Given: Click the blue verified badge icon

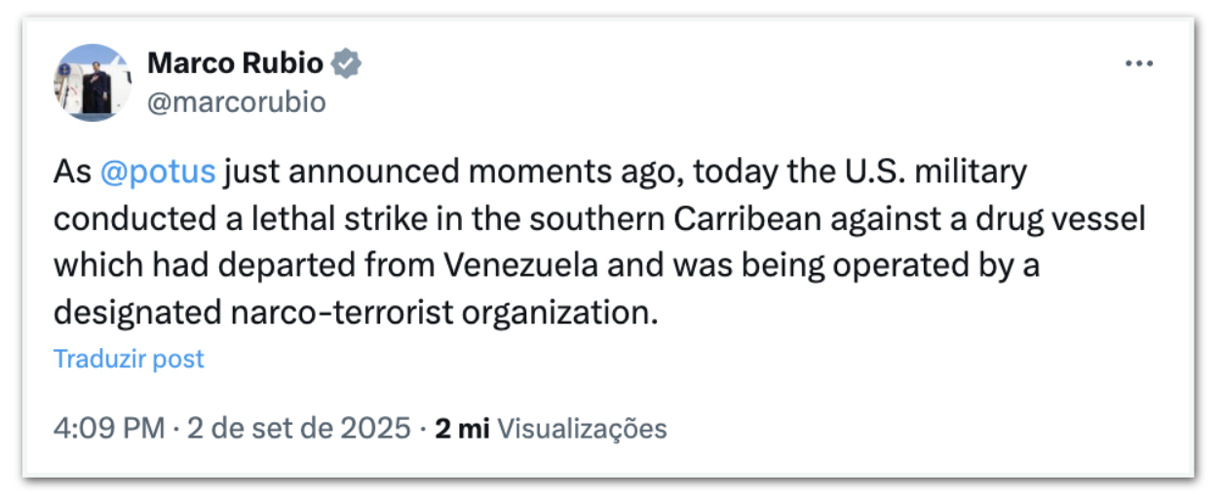Looking at the screenshot, I should (x=346, y=64).
